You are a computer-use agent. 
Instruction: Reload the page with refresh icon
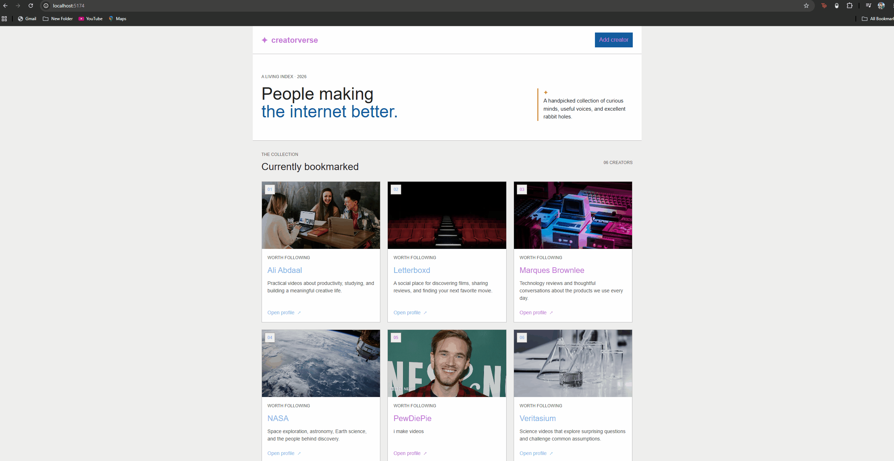(31, 6)
